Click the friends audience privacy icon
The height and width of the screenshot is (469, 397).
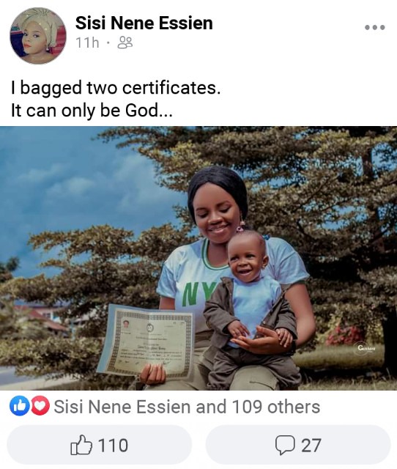(x=125, y=43)
